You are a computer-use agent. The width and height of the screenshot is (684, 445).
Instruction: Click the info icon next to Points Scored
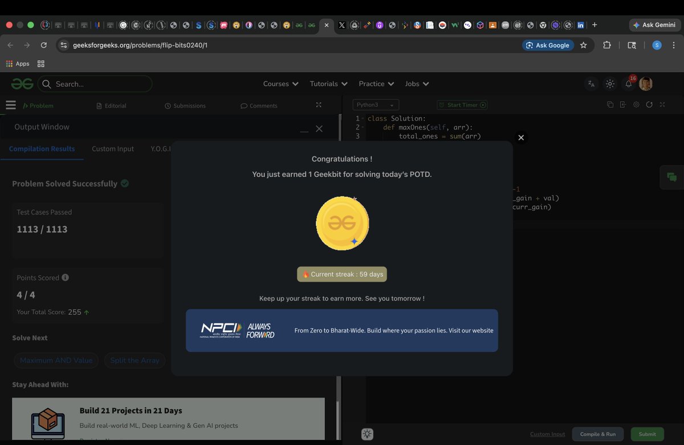(65, 277)
